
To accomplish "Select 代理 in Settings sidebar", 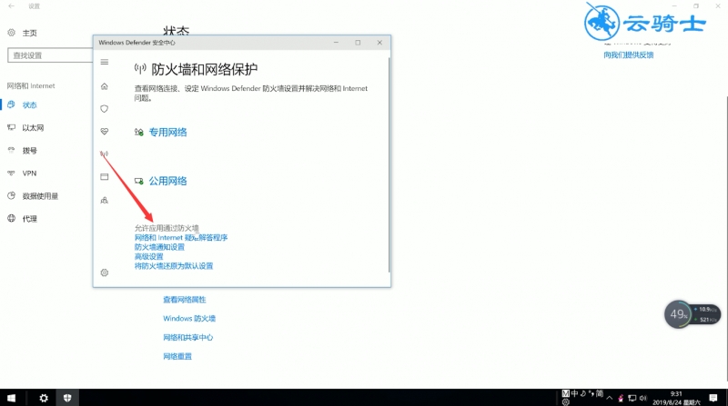I will click(29, 219).
